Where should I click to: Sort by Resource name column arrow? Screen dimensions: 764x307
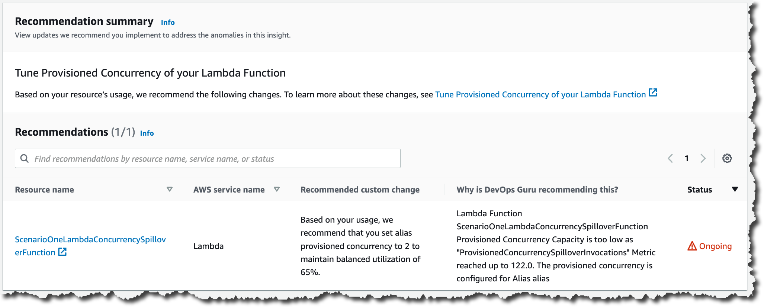coord(170,189)
